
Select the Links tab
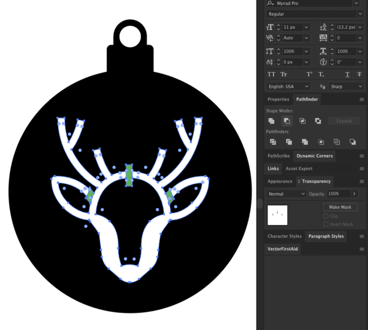pyautogui.click(x=273, y=168)
